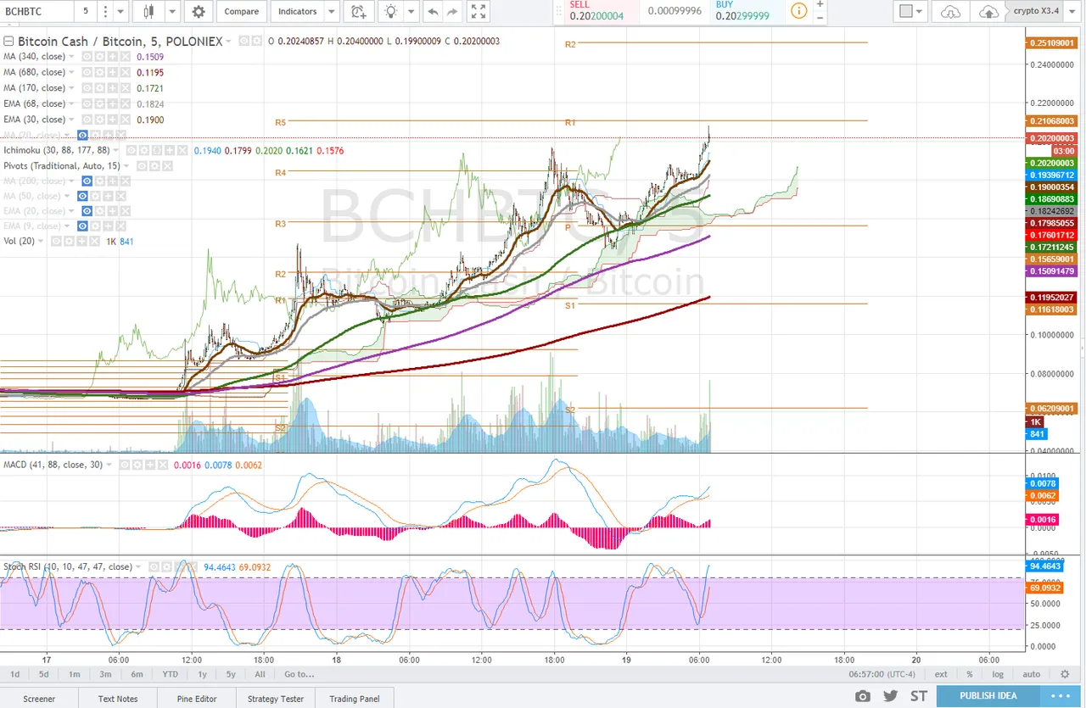1086x708 pixels.
Task: Open chart settings gear icon
Action: pos(199,12)
